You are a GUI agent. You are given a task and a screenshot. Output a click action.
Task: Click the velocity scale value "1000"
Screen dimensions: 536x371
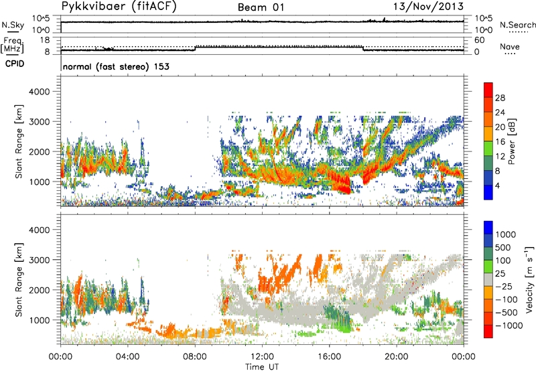[506, 234]
